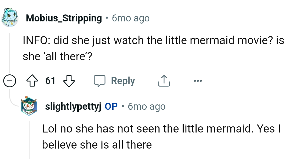Toggle the upvote arrow on the top comment

click(x=32, y=81)
